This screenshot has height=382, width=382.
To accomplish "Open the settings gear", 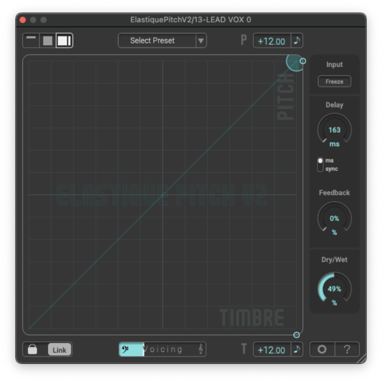I will pos(322,350).
